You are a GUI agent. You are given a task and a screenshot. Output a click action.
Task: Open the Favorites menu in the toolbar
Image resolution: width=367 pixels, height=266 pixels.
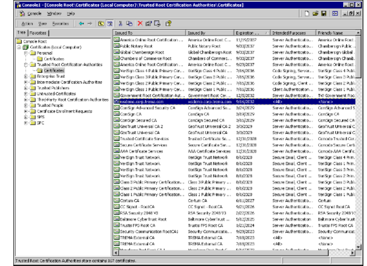click(x=61, y=23)
